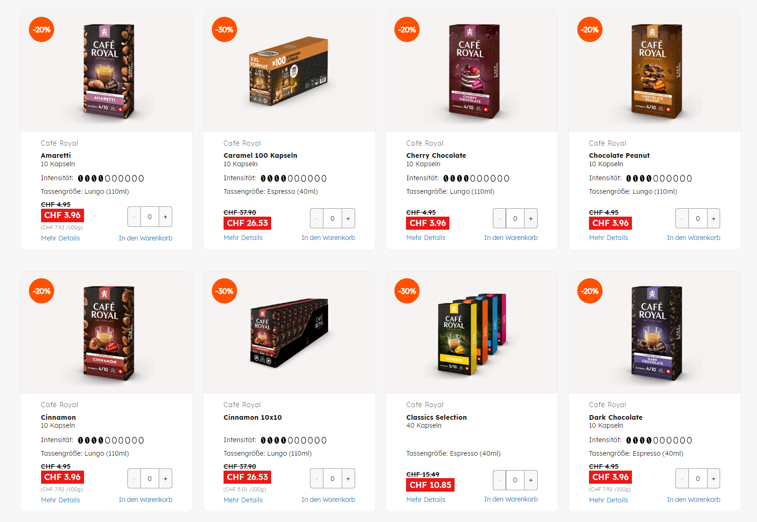Decrease Classics Selection quantity with minus
Image resolution: width=757 pixels, height=522 pixels.
499,480
